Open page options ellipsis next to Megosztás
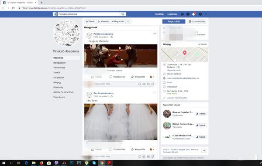262x166 pixels. (x=128, y=21)
